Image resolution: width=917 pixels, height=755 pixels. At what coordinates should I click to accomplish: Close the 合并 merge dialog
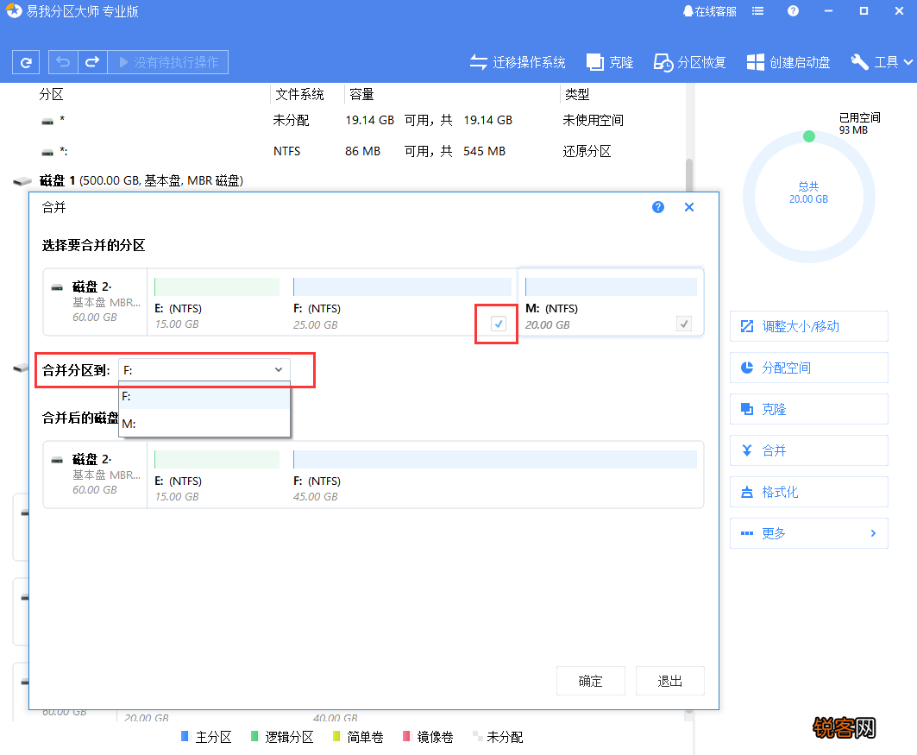click(689, 207)
